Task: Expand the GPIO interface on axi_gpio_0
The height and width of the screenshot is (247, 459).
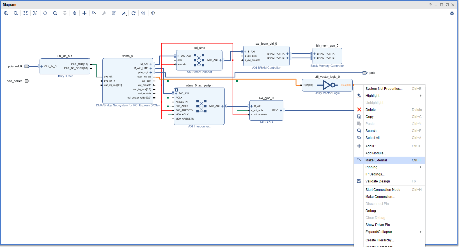Action: [x=281, y=110]
